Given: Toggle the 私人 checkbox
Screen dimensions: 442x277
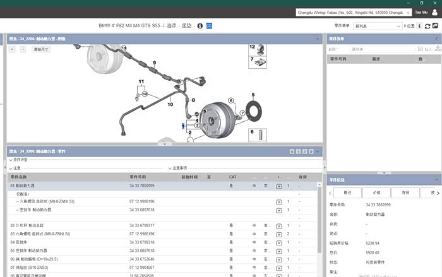Looking at the screenshot, I should [x=420, y=49].
